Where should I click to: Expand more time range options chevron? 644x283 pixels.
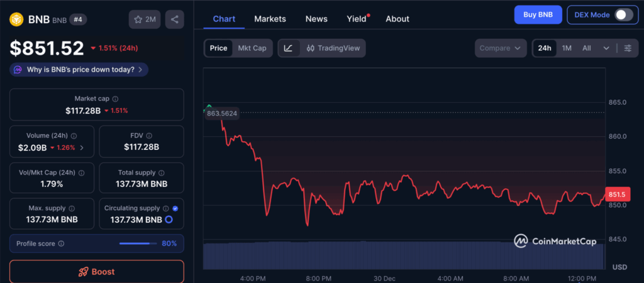coord(606,48)
